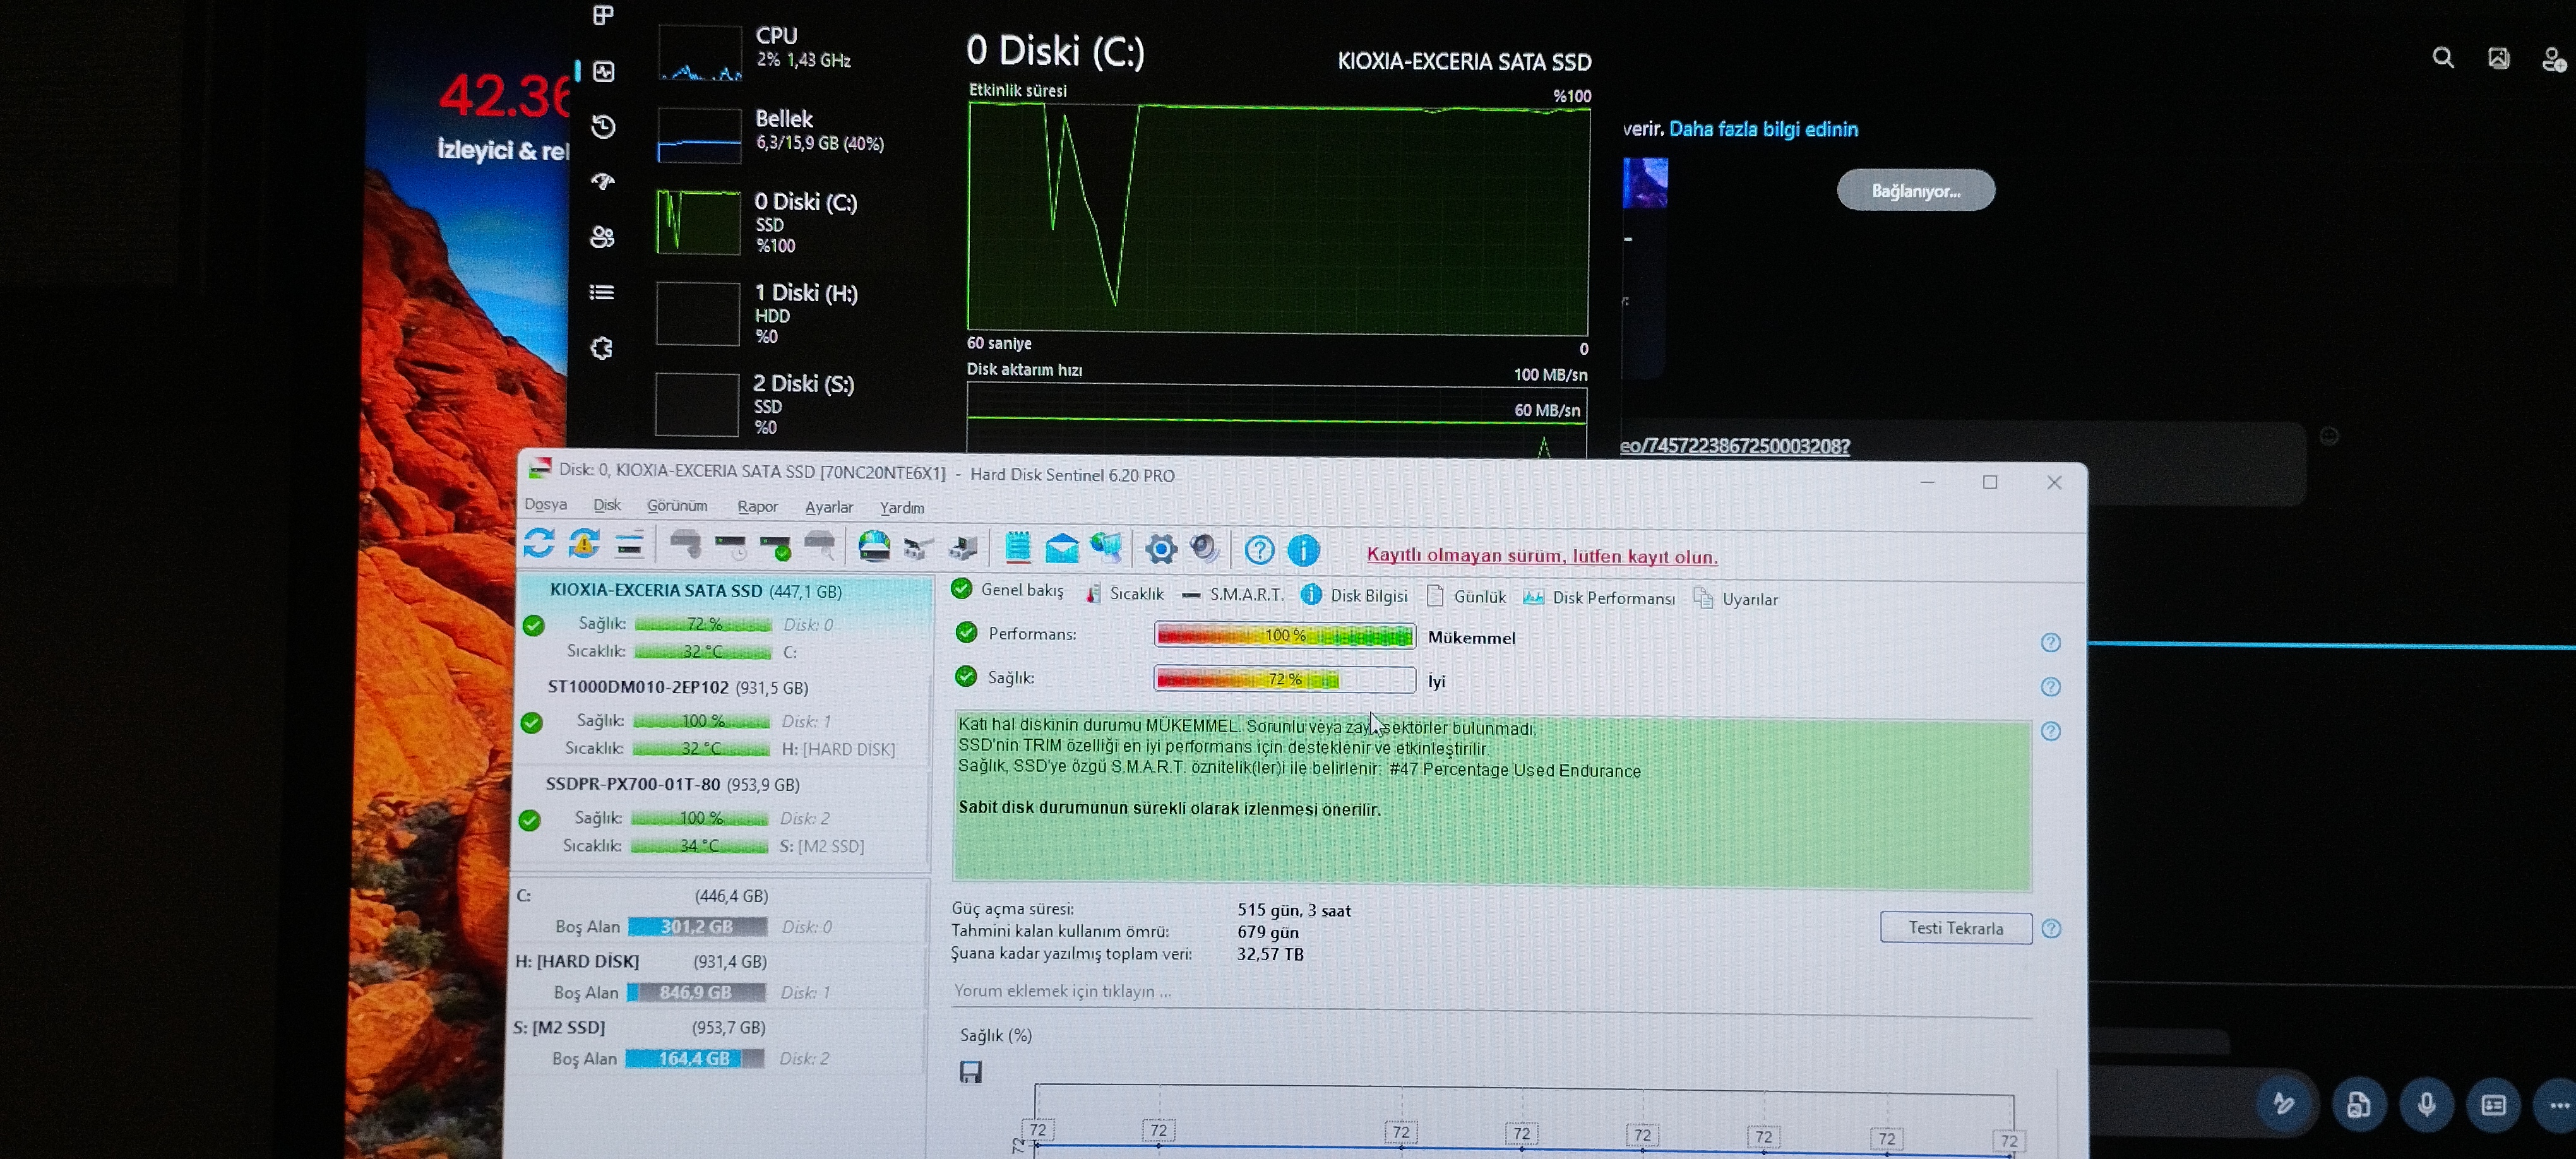Screen dimensions: 2576x1159
Task: Open the Ayarlar menu
Action: point(829,507)
